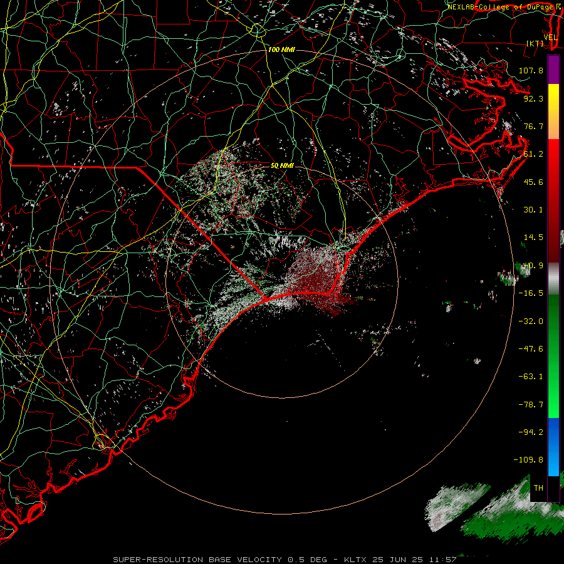Click the -47.6 velocity scale value
This screenshot has width=564, height=564.
(x=531, y=349)
